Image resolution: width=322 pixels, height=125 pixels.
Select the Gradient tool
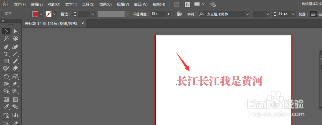(x=15, y=99)
